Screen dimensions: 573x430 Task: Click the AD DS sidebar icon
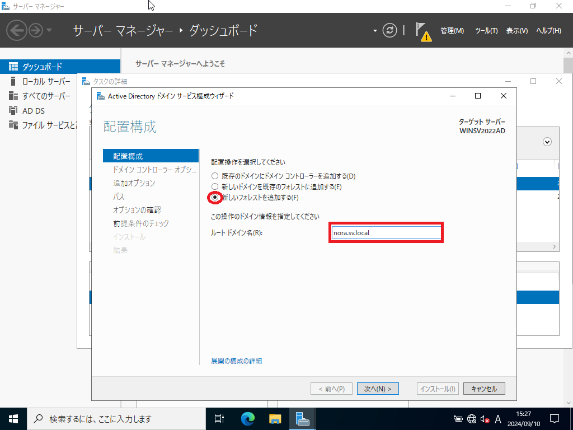tap(13, 110)
